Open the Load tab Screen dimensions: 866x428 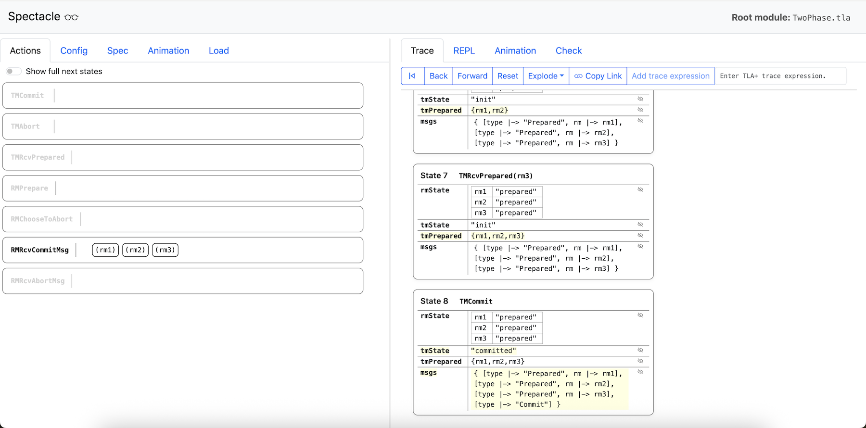pyautogui.click(x=218, y=50)
